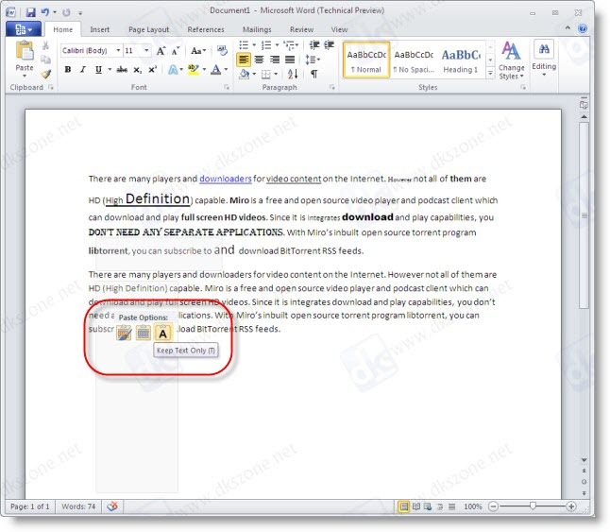610x532 pixels.
Task: Grow font size with larger A icon
Action: pyautogui.click(x=161, y=51)
